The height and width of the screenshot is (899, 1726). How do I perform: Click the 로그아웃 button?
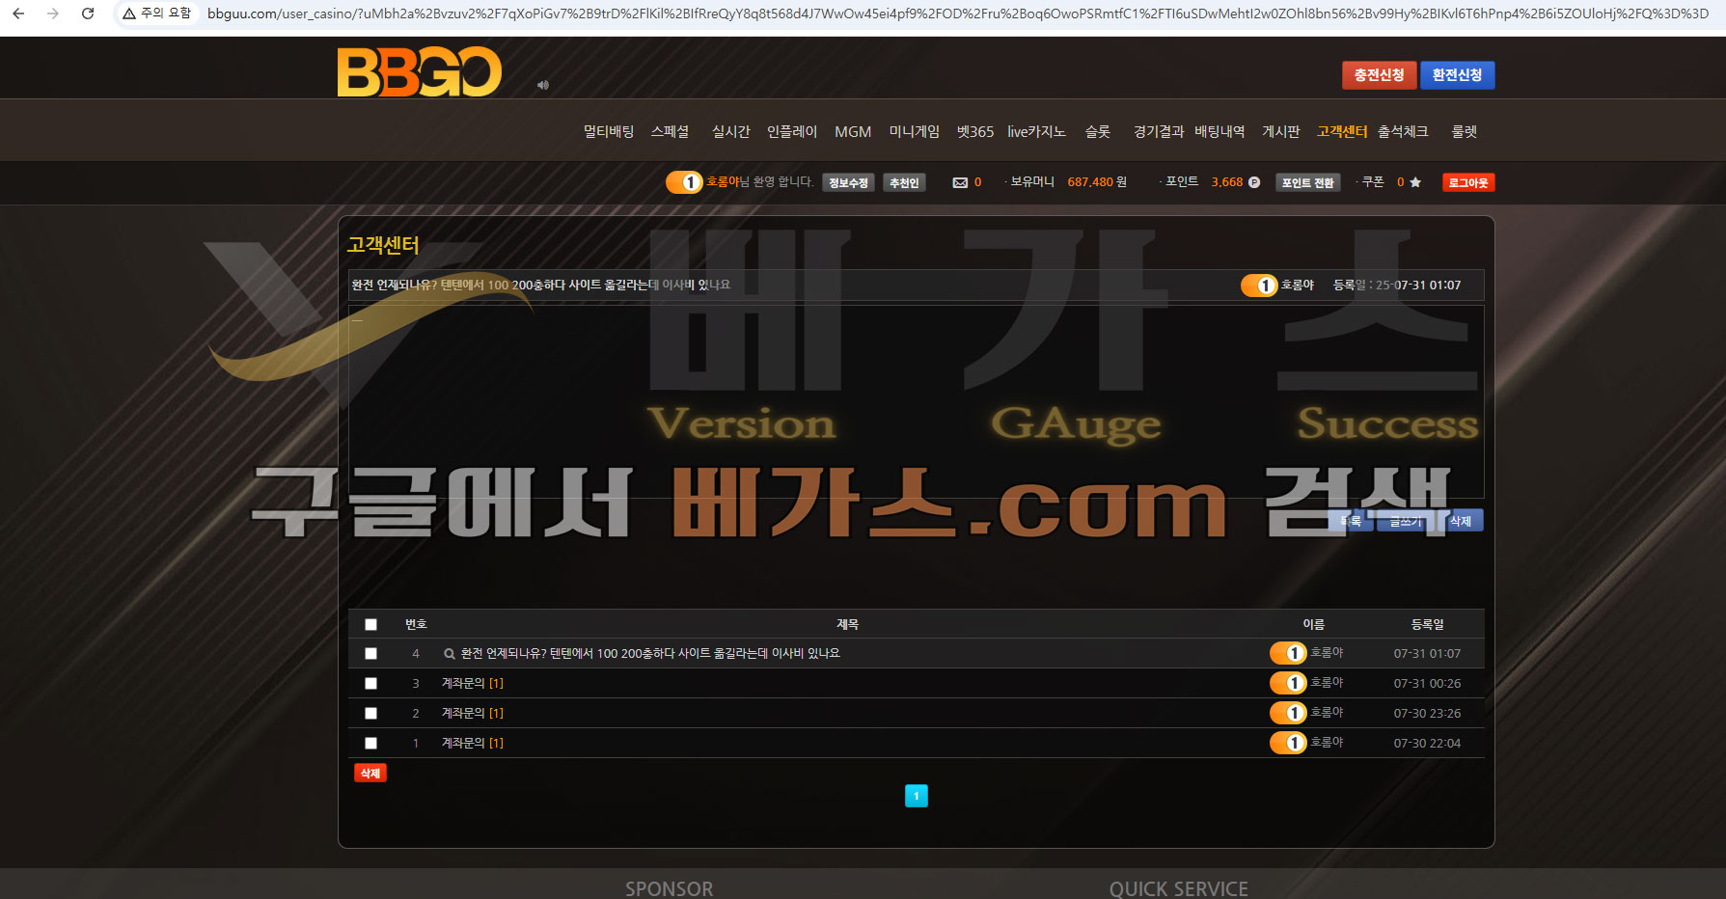(x=1468, y=182)
